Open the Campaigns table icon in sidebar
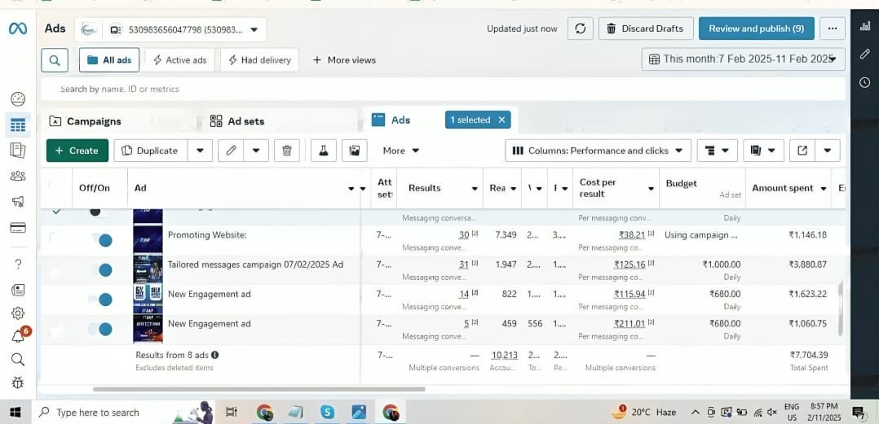This screenshot has width=879, height=424. click(18, 125)
